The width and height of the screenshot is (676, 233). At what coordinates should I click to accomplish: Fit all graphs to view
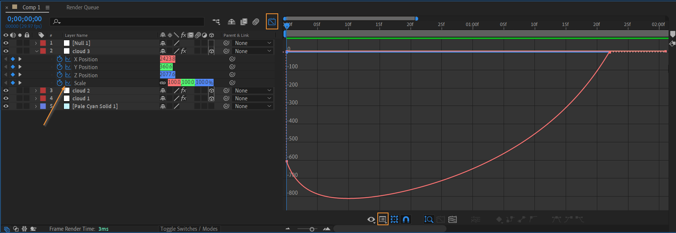(x=452, y=219)
